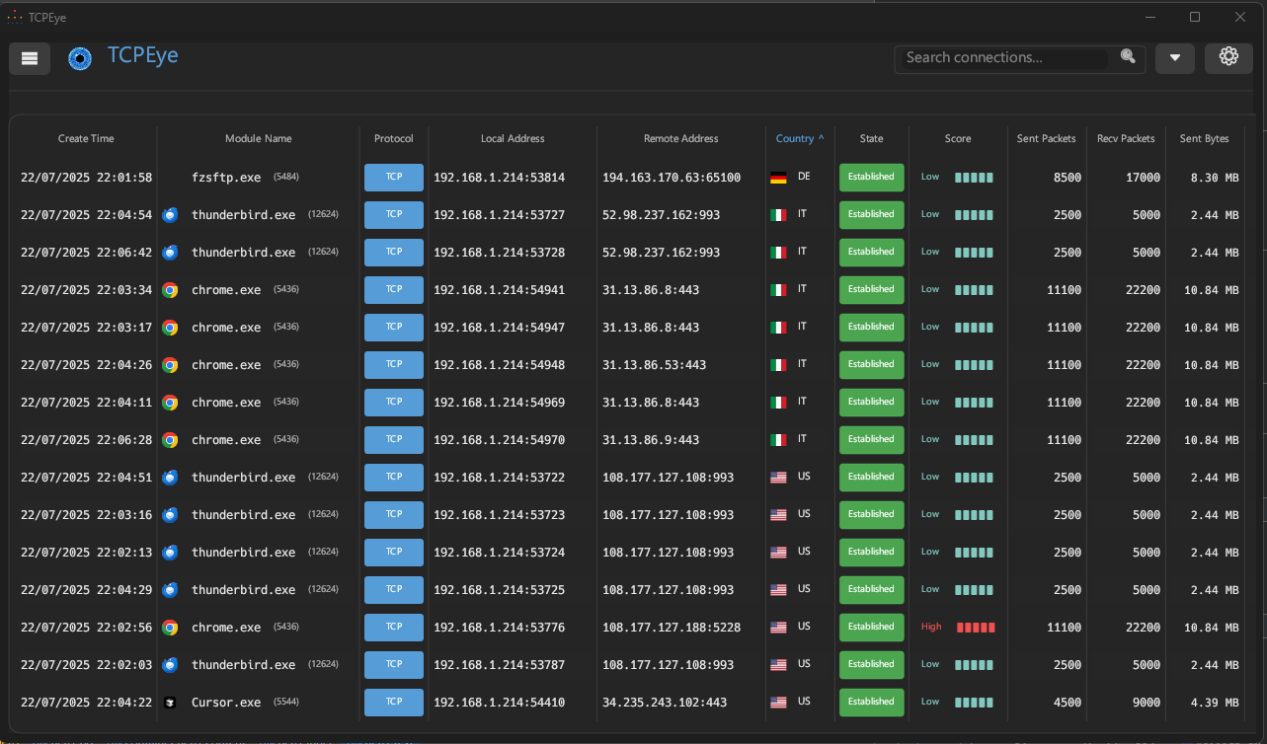Select local address 192.168.1.214:53814
1267x744 pixels.
[500, 178]
